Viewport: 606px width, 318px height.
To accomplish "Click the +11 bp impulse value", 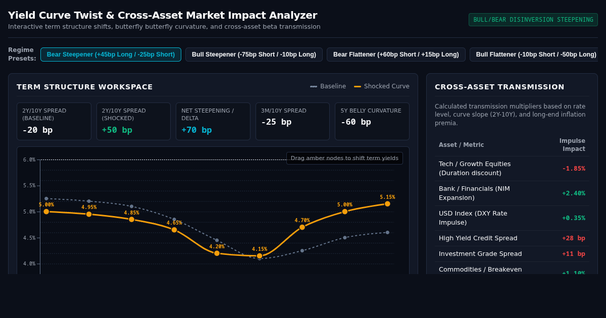I will click(x=574, y=254).
